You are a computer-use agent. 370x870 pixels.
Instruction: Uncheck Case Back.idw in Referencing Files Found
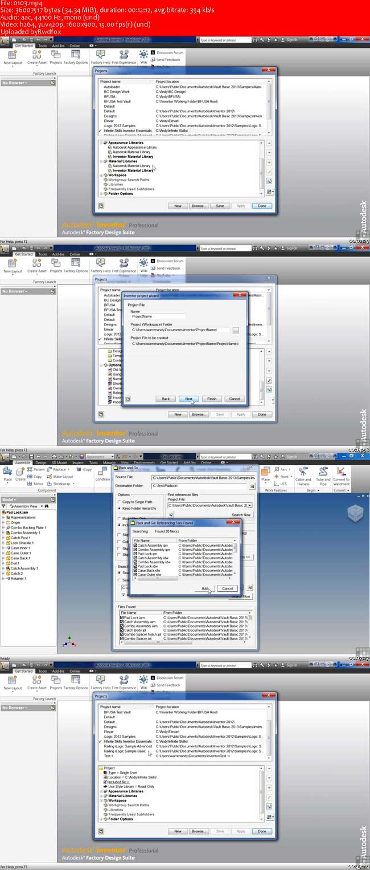(x=135, y=570)
